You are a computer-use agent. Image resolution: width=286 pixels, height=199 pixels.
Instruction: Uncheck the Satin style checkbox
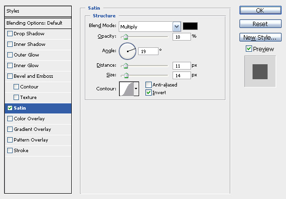pyautogui.click(x=10, y=108)
